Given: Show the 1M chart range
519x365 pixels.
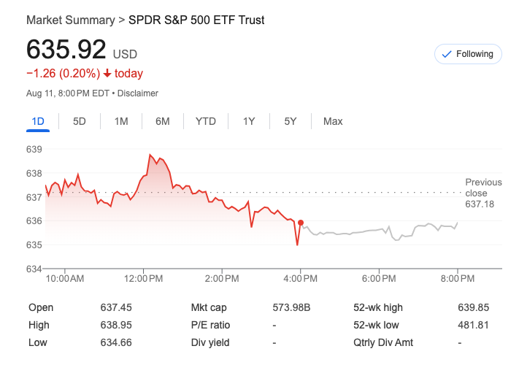Looking at the screenshot, I should [121, 121].
